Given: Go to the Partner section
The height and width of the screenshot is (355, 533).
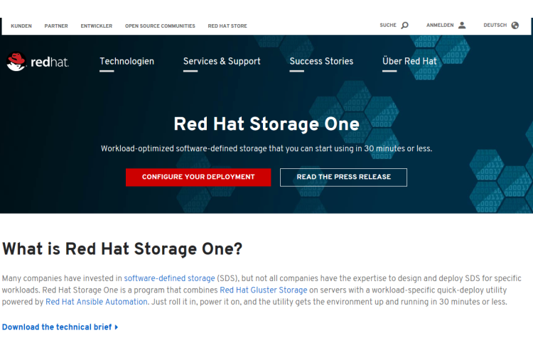Looking at the screenshot, I should coord(56,26).
